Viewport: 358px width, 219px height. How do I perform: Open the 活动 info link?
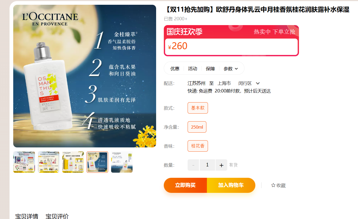193,69
